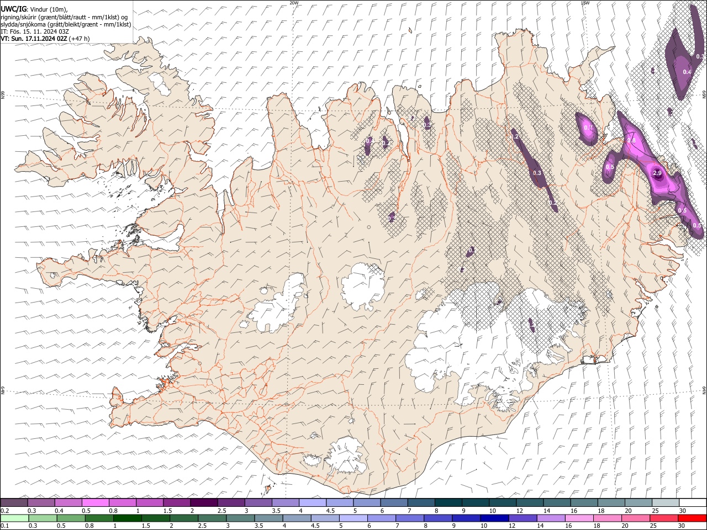Select top-row bright pink swatch between 0.5 and 0.8

[95, 502]
